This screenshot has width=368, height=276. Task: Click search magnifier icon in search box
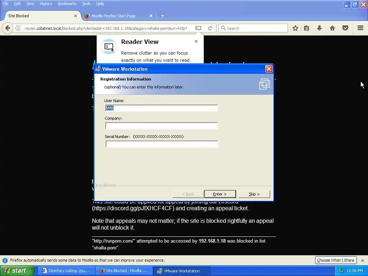click(x=223, y=28)
